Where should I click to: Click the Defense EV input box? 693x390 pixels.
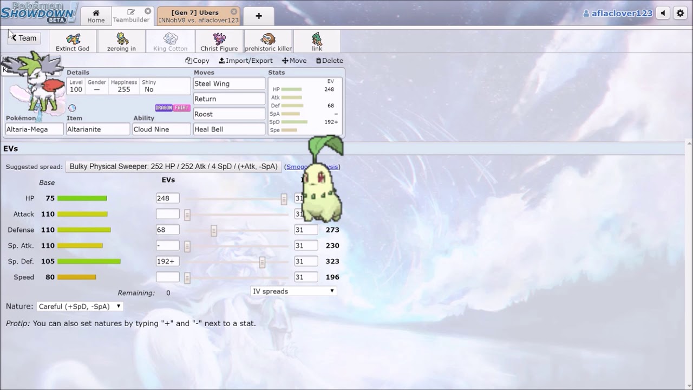coord(167,230)
